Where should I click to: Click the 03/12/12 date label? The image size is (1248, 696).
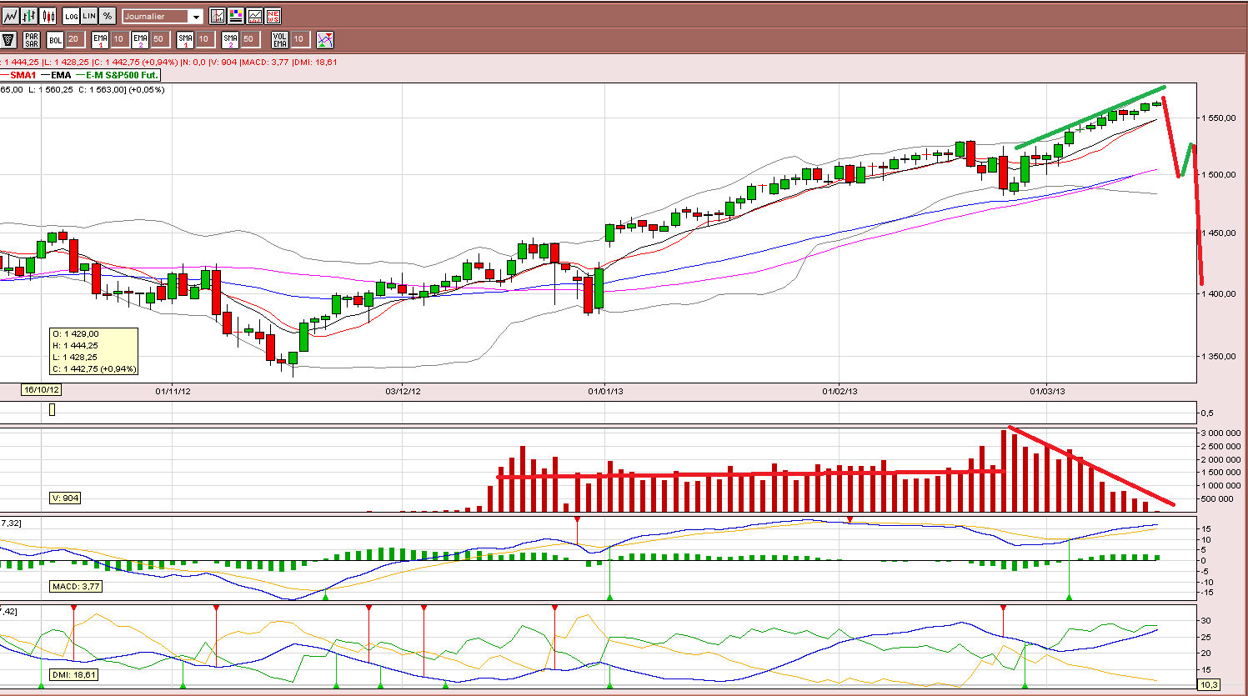coord(403,391)
